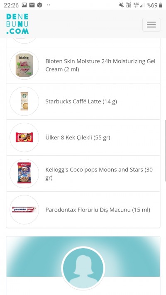Tap the partially hidden product thumbnail at top
This screenshot has width=166, height=295.
24,40
